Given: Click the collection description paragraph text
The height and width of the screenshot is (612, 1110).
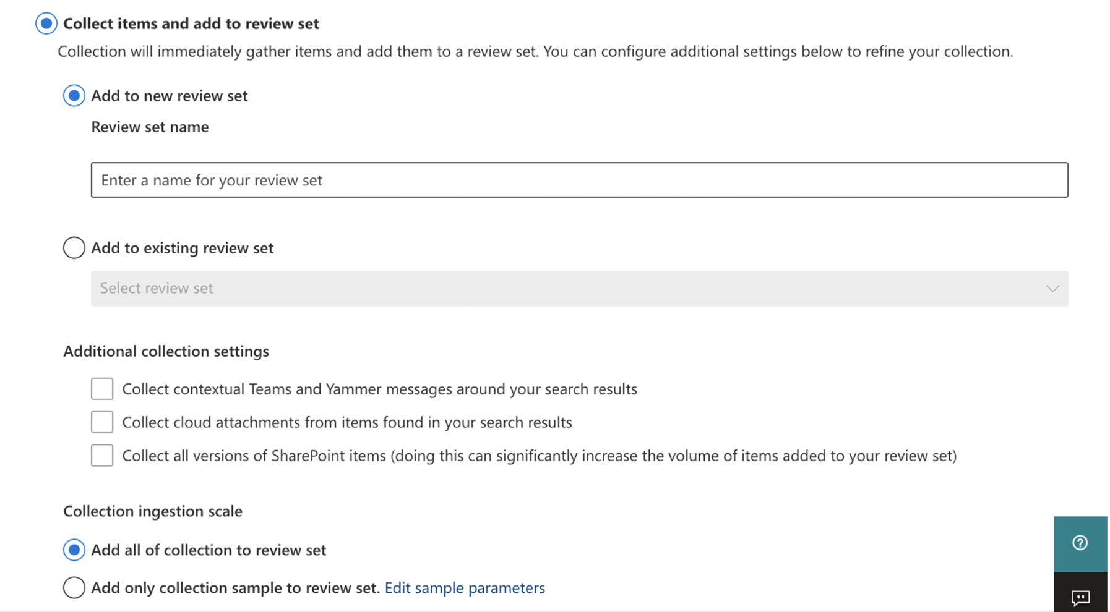Looking at the screenshot, I should tap(535, 51).
